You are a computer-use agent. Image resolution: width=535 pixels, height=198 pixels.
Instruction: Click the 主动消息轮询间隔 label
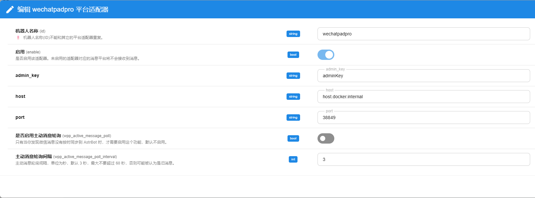[66, 156]
